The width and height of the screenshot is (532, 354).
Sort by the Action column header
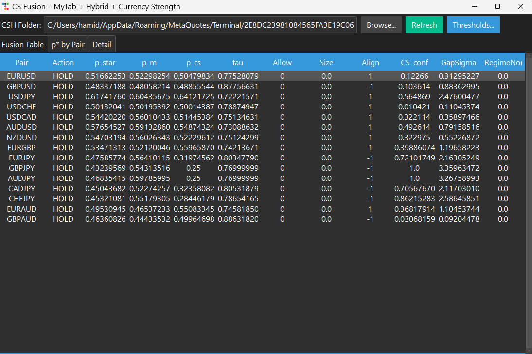point(63,62)
